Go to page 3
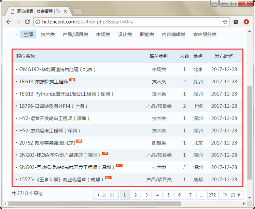 [x=146, y=195]
